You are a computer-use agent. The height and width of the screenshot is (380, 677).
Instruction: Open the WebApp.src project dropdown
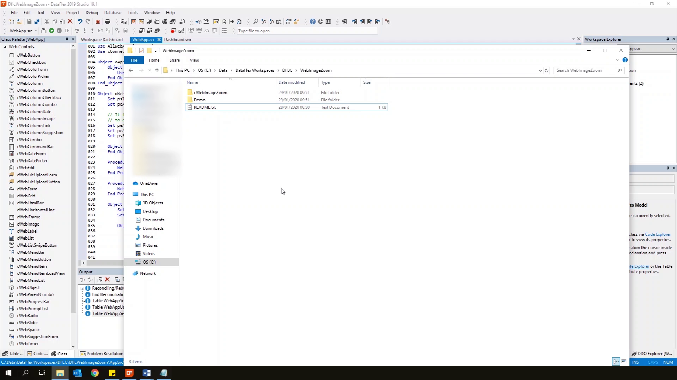tap(36, 31)
